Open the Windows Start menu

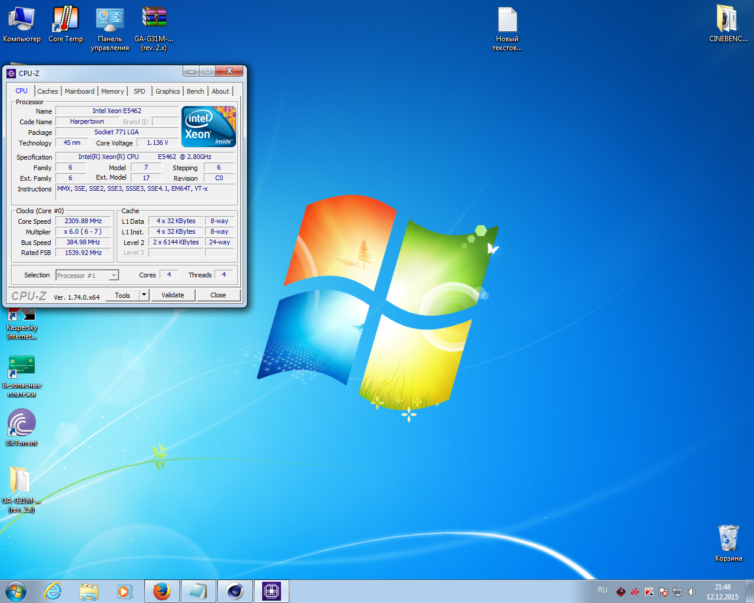(16, 591)
